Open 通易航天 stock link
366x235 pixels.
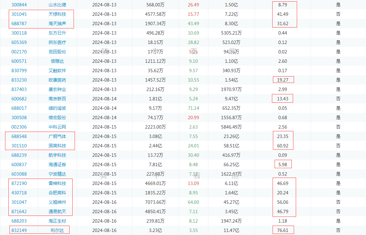[x=57, y=211]
